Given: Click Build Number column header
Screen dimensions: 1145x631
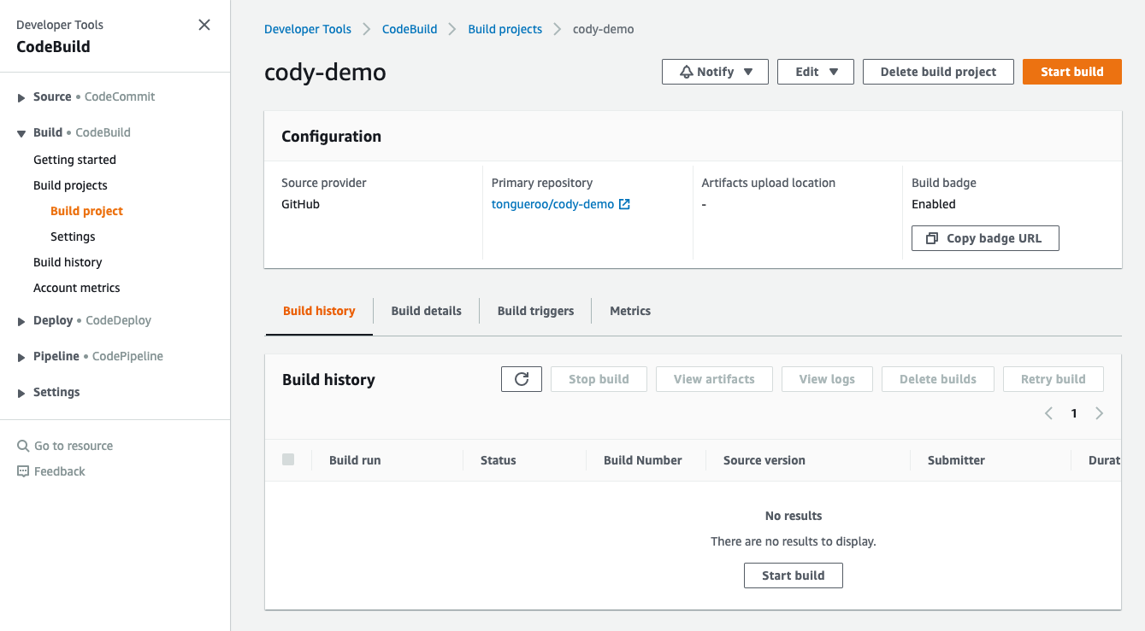Looking at the screenshot, I should tap(643, 460).
